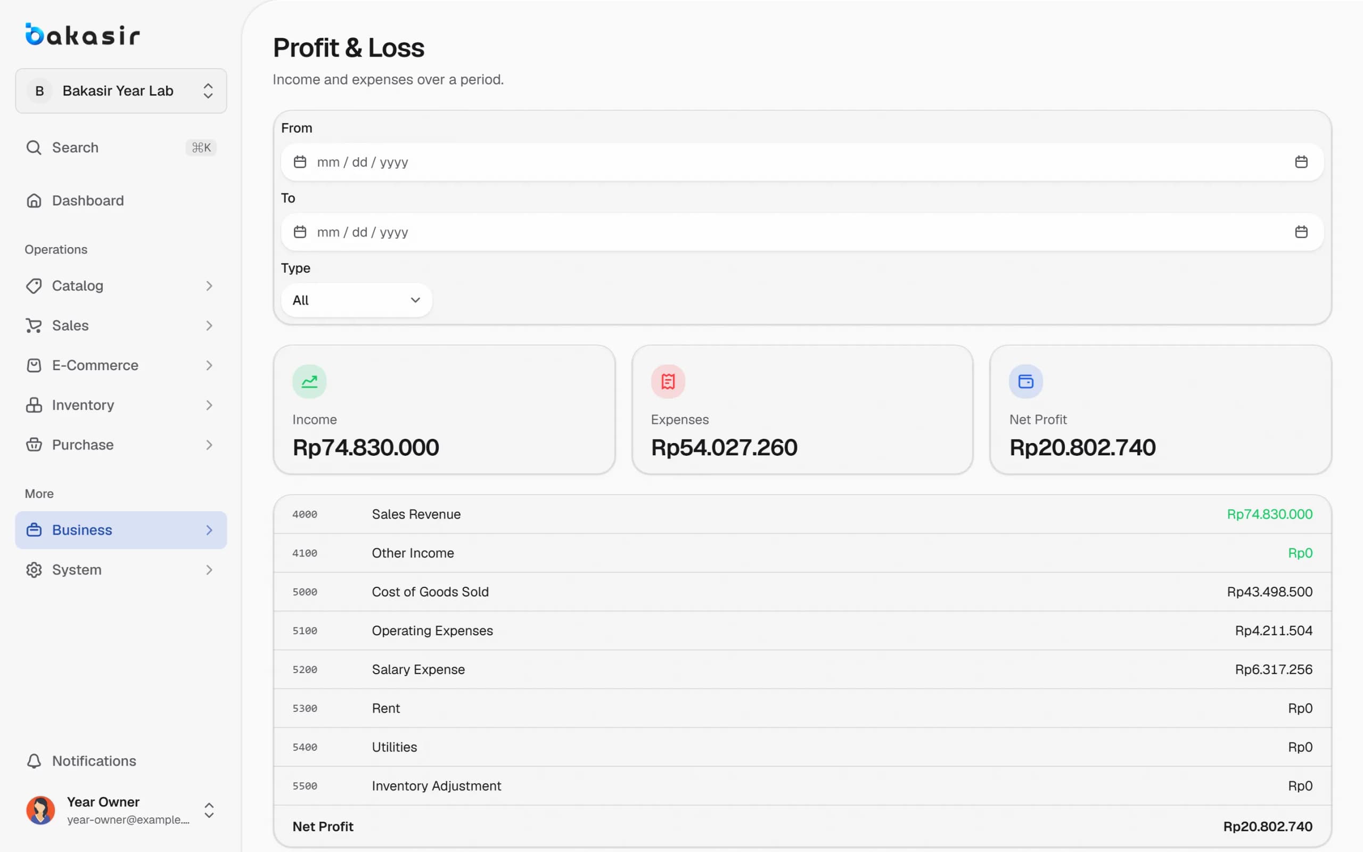
Task: Click the Dashboard home icon
Action: (x=34, y=201)
